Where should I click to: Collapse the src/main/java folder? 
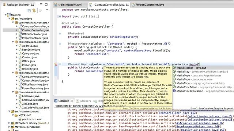9,19
